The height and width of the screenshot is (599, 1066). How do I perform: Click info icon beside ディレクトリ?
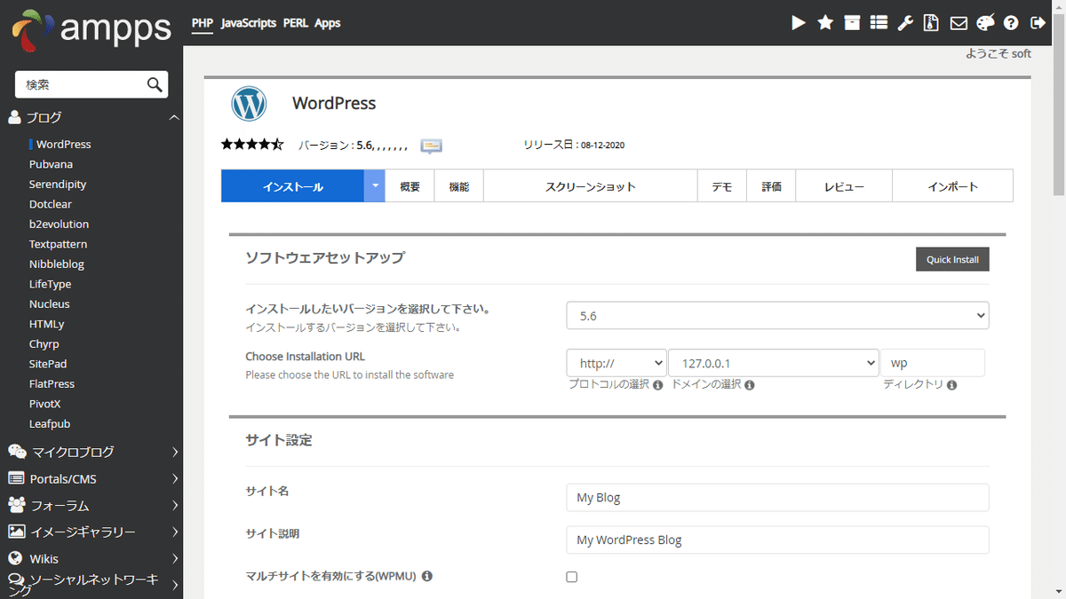pos(951,386)
